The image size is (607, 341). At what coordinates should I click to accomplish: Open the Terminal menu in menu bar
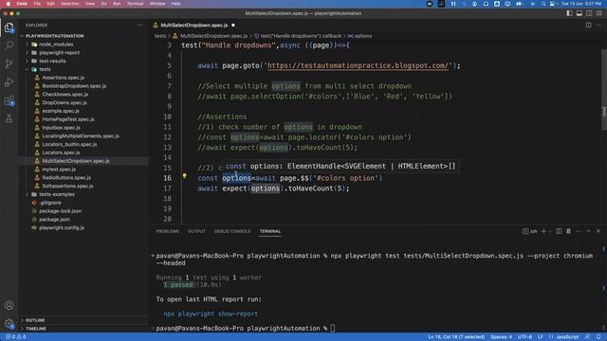(x=135, y=4)
